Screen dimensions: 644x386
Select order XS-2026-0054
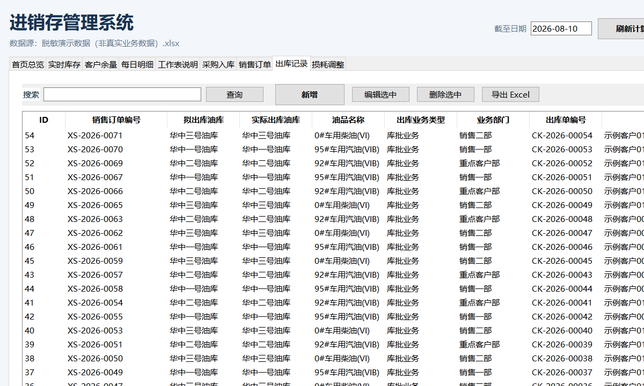tap(95, 302)
